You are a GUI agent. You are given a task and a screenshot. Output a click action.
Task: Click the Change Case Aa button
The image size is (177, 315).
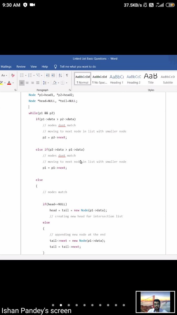(x=3, y=75)
